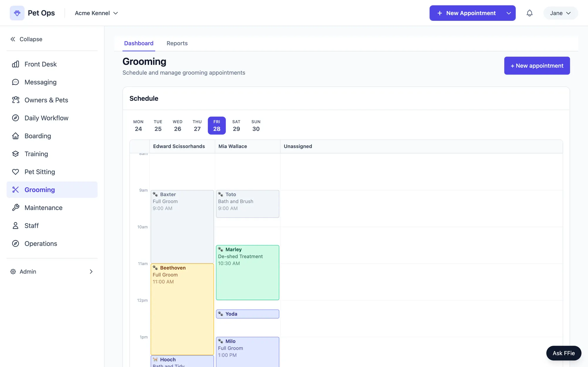The width and height of the screenshot is (588, 367).
Task: Select Monday 24 in the schedule
Action: pos(138,125)
